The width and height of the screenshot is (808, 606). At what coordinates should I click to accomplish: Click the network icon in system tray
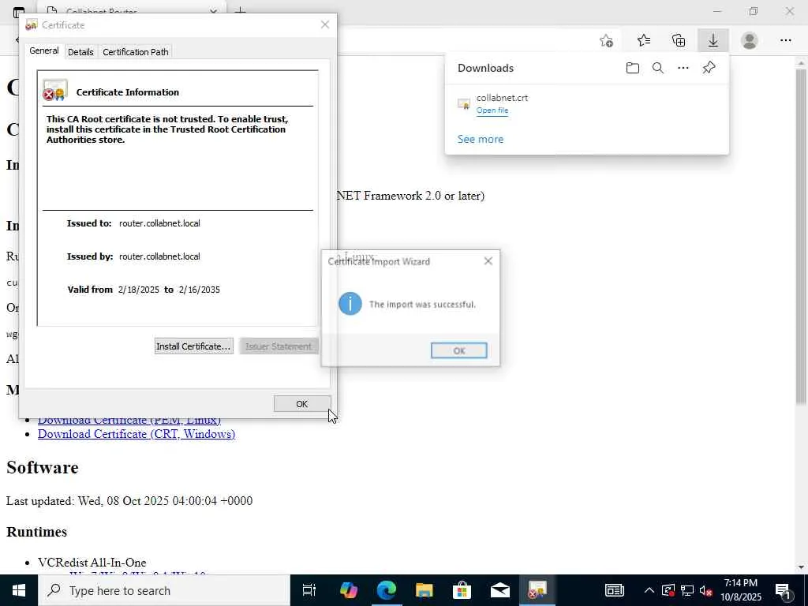(687, 590)
